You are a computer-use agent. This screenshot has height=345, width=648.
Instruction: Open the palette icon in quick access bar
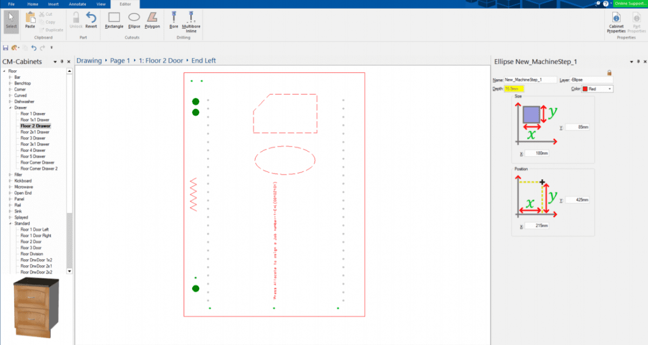(x=15, y=48)
